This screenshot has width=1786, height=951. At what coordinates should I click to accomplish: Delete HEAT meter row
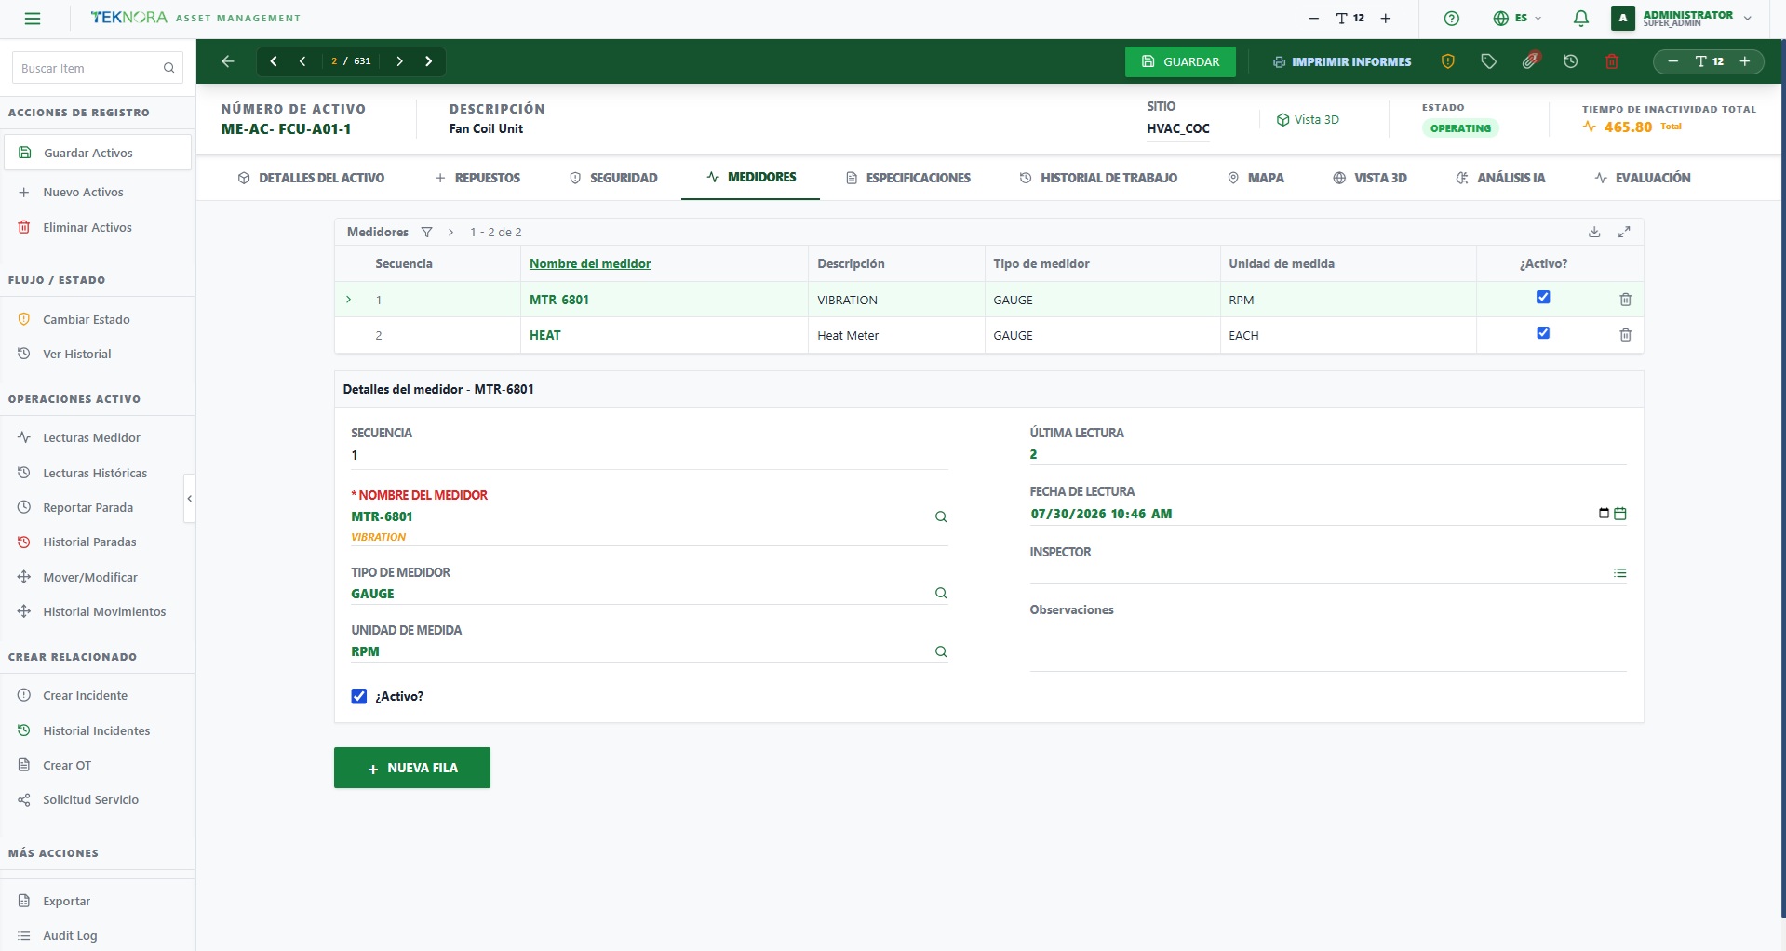coord(1625,335)
